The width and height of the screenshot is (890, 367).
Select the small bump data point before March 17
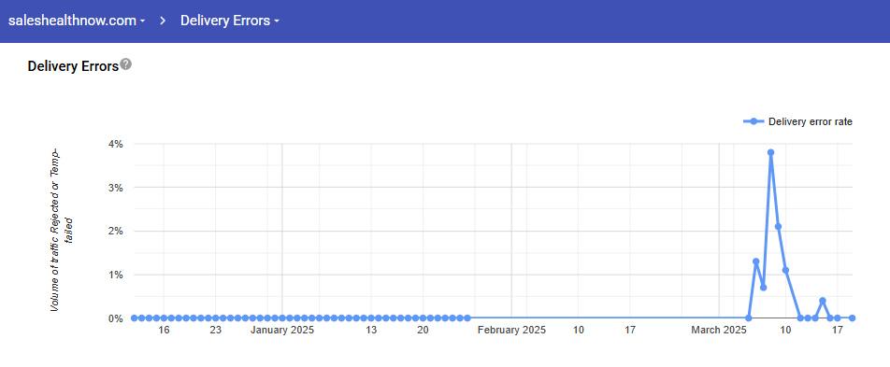[823, 301]
